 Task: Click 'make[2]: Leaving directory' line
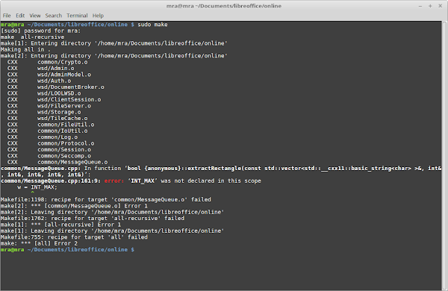112,212
